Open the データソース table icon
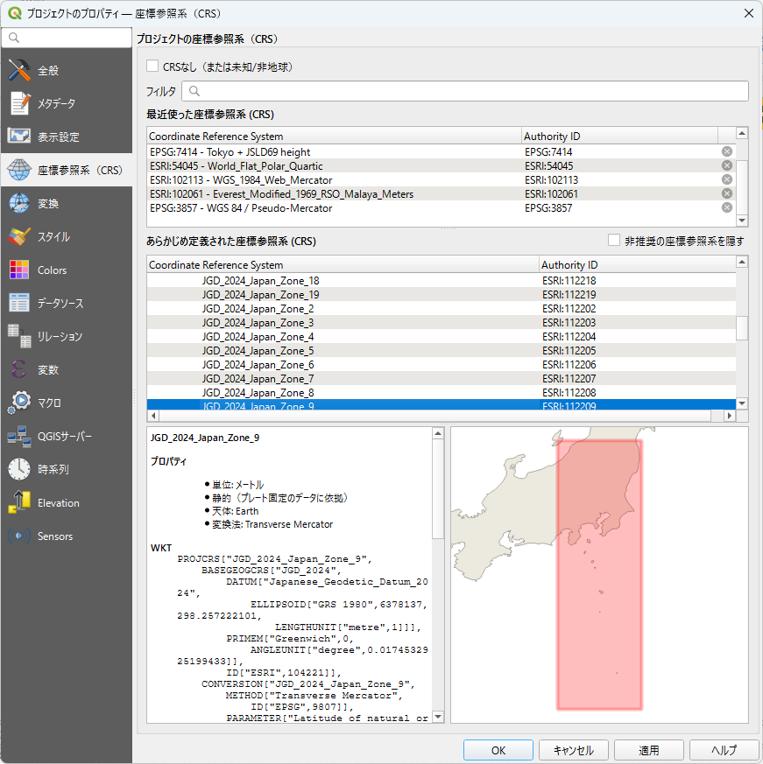This screenshot has width=763, height=764. click(19, 303)
